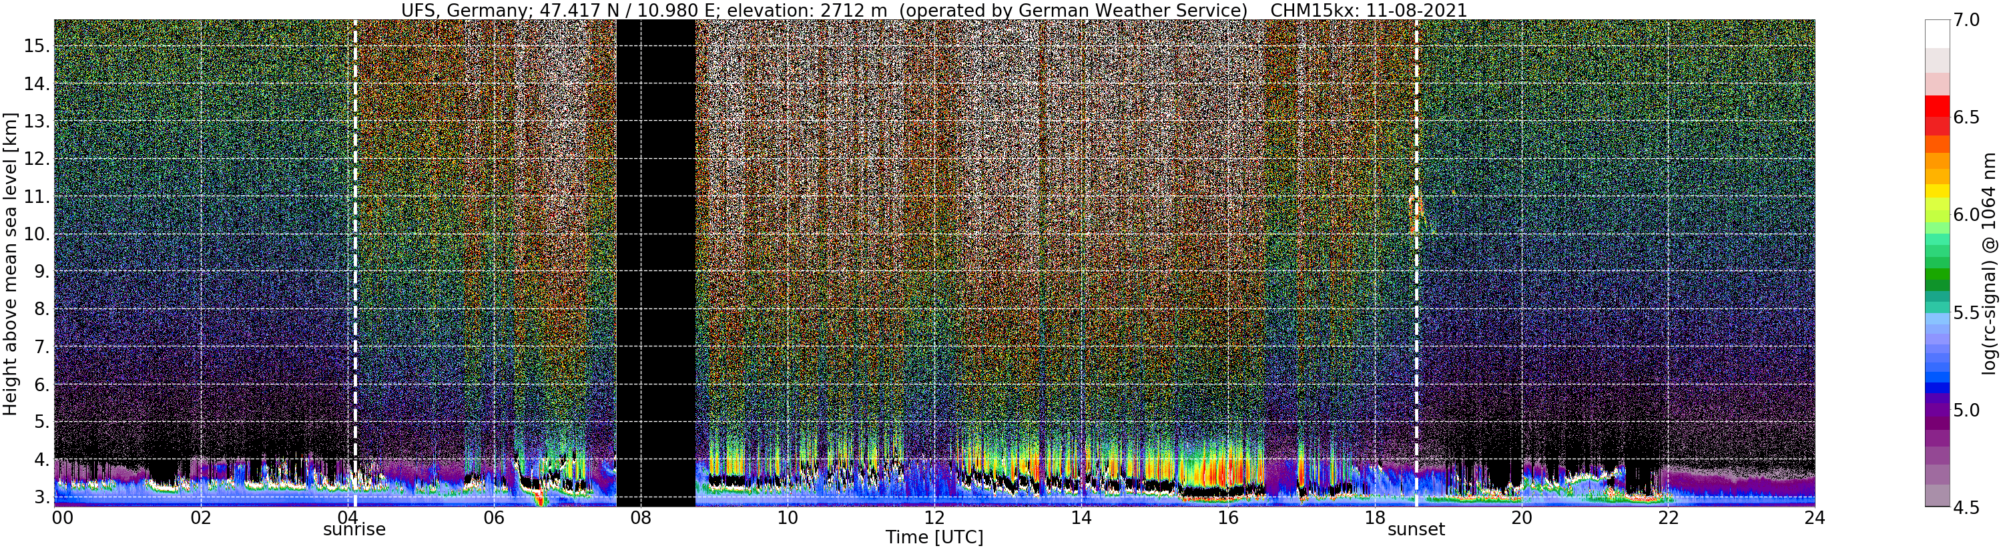
Task: Select the '9.' height tick label
Action: click(x=42, y=272)
